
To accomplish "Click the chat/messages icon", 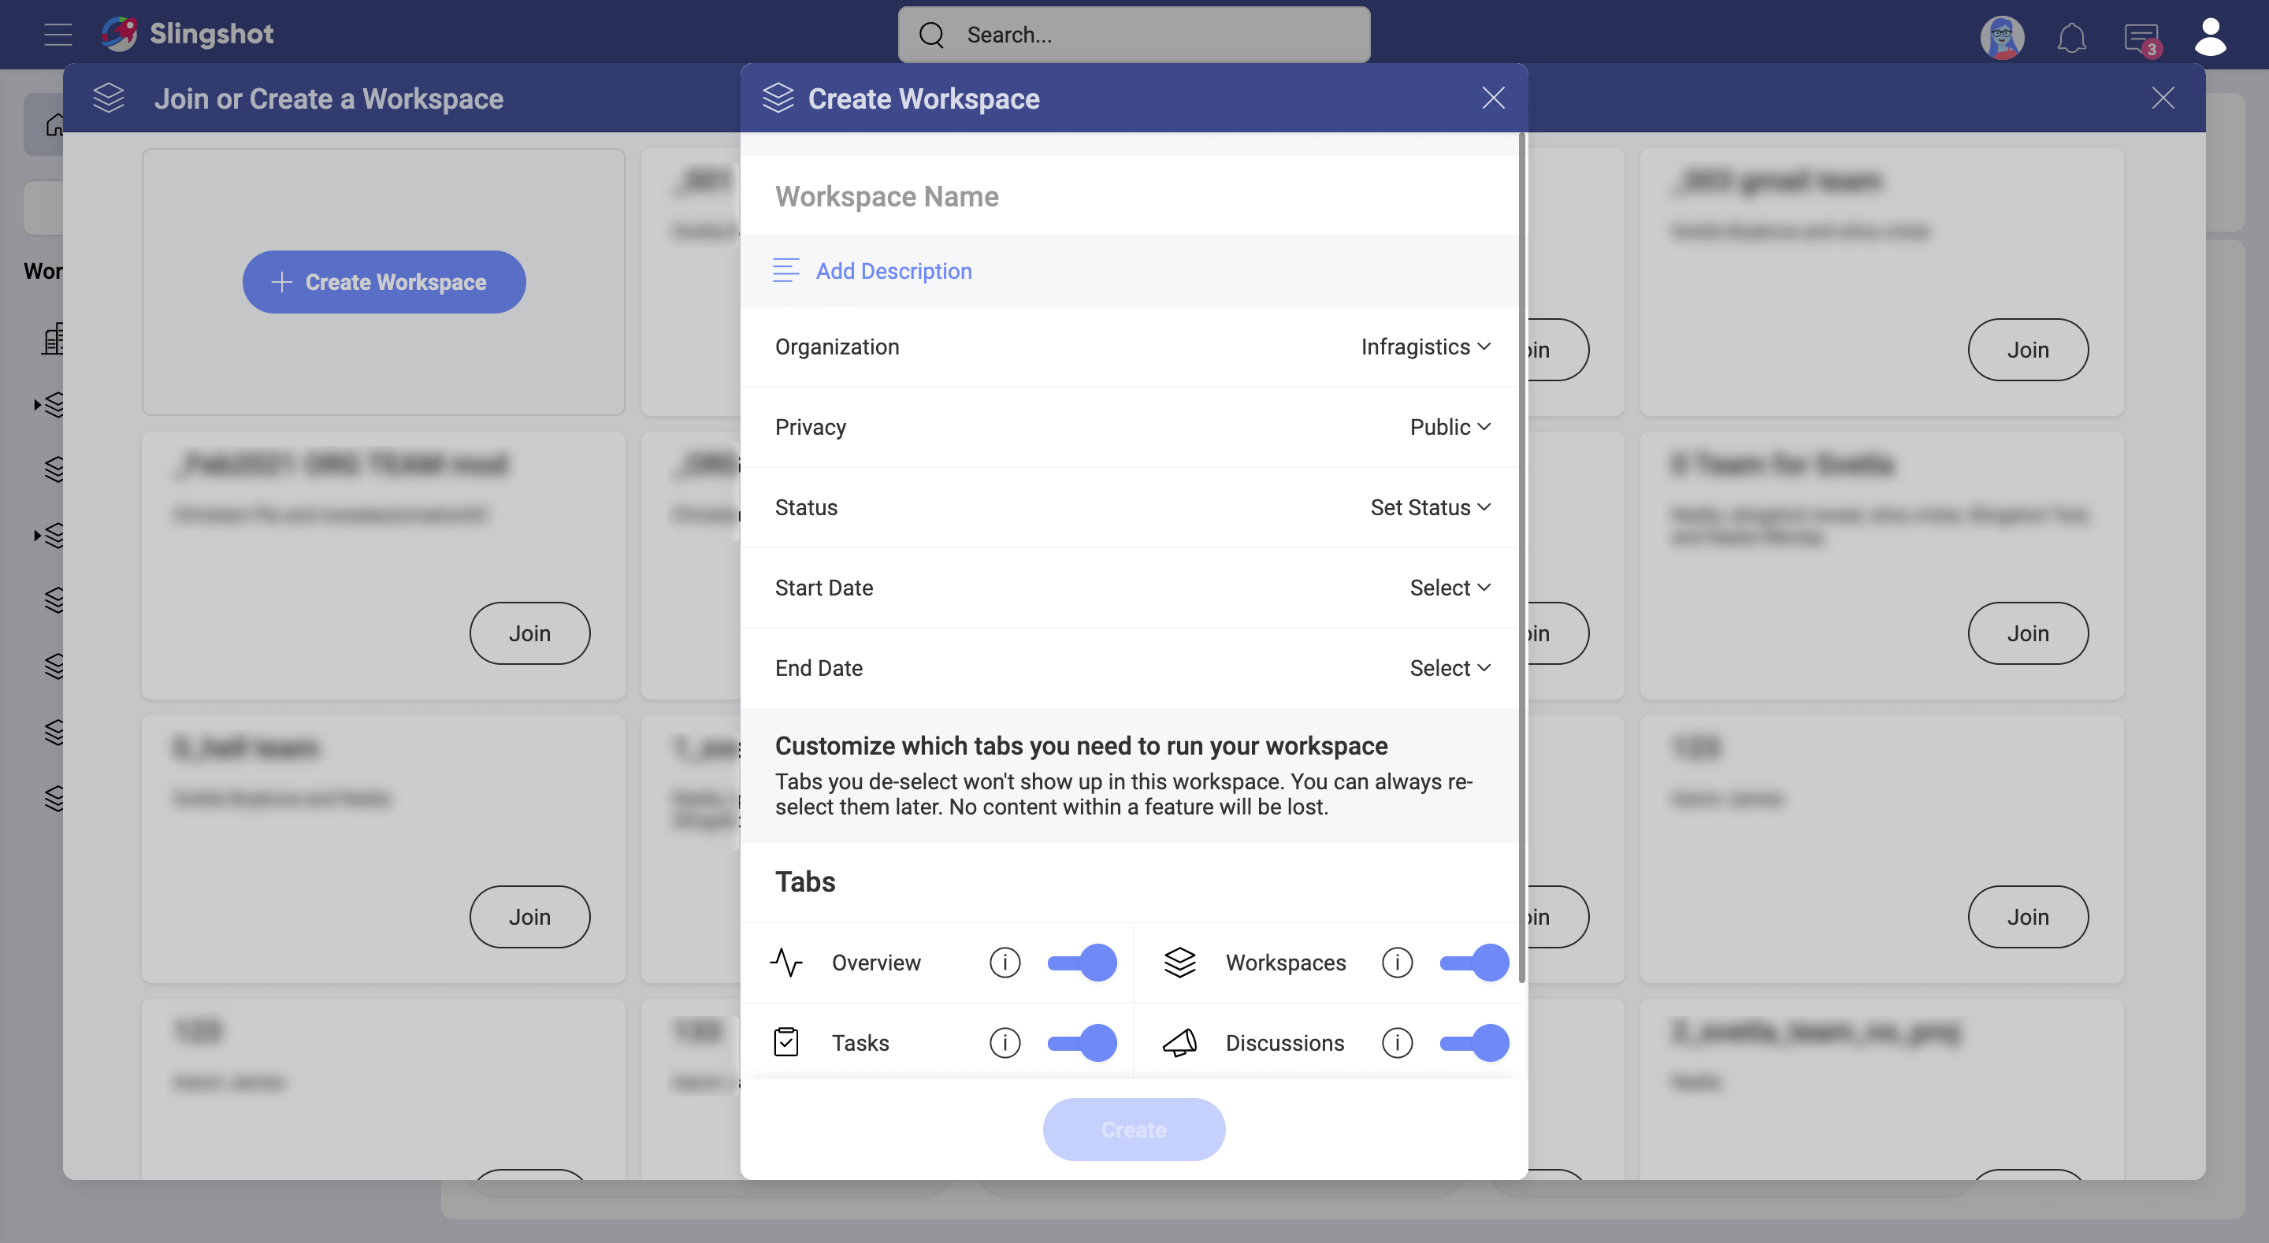I will point(2139,34).
